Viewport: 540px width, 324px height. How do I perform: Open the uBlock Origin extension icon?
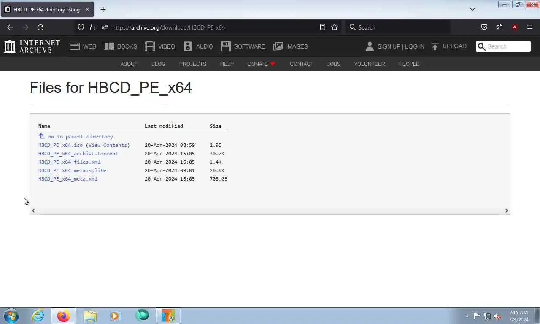(x=515, y=27)
